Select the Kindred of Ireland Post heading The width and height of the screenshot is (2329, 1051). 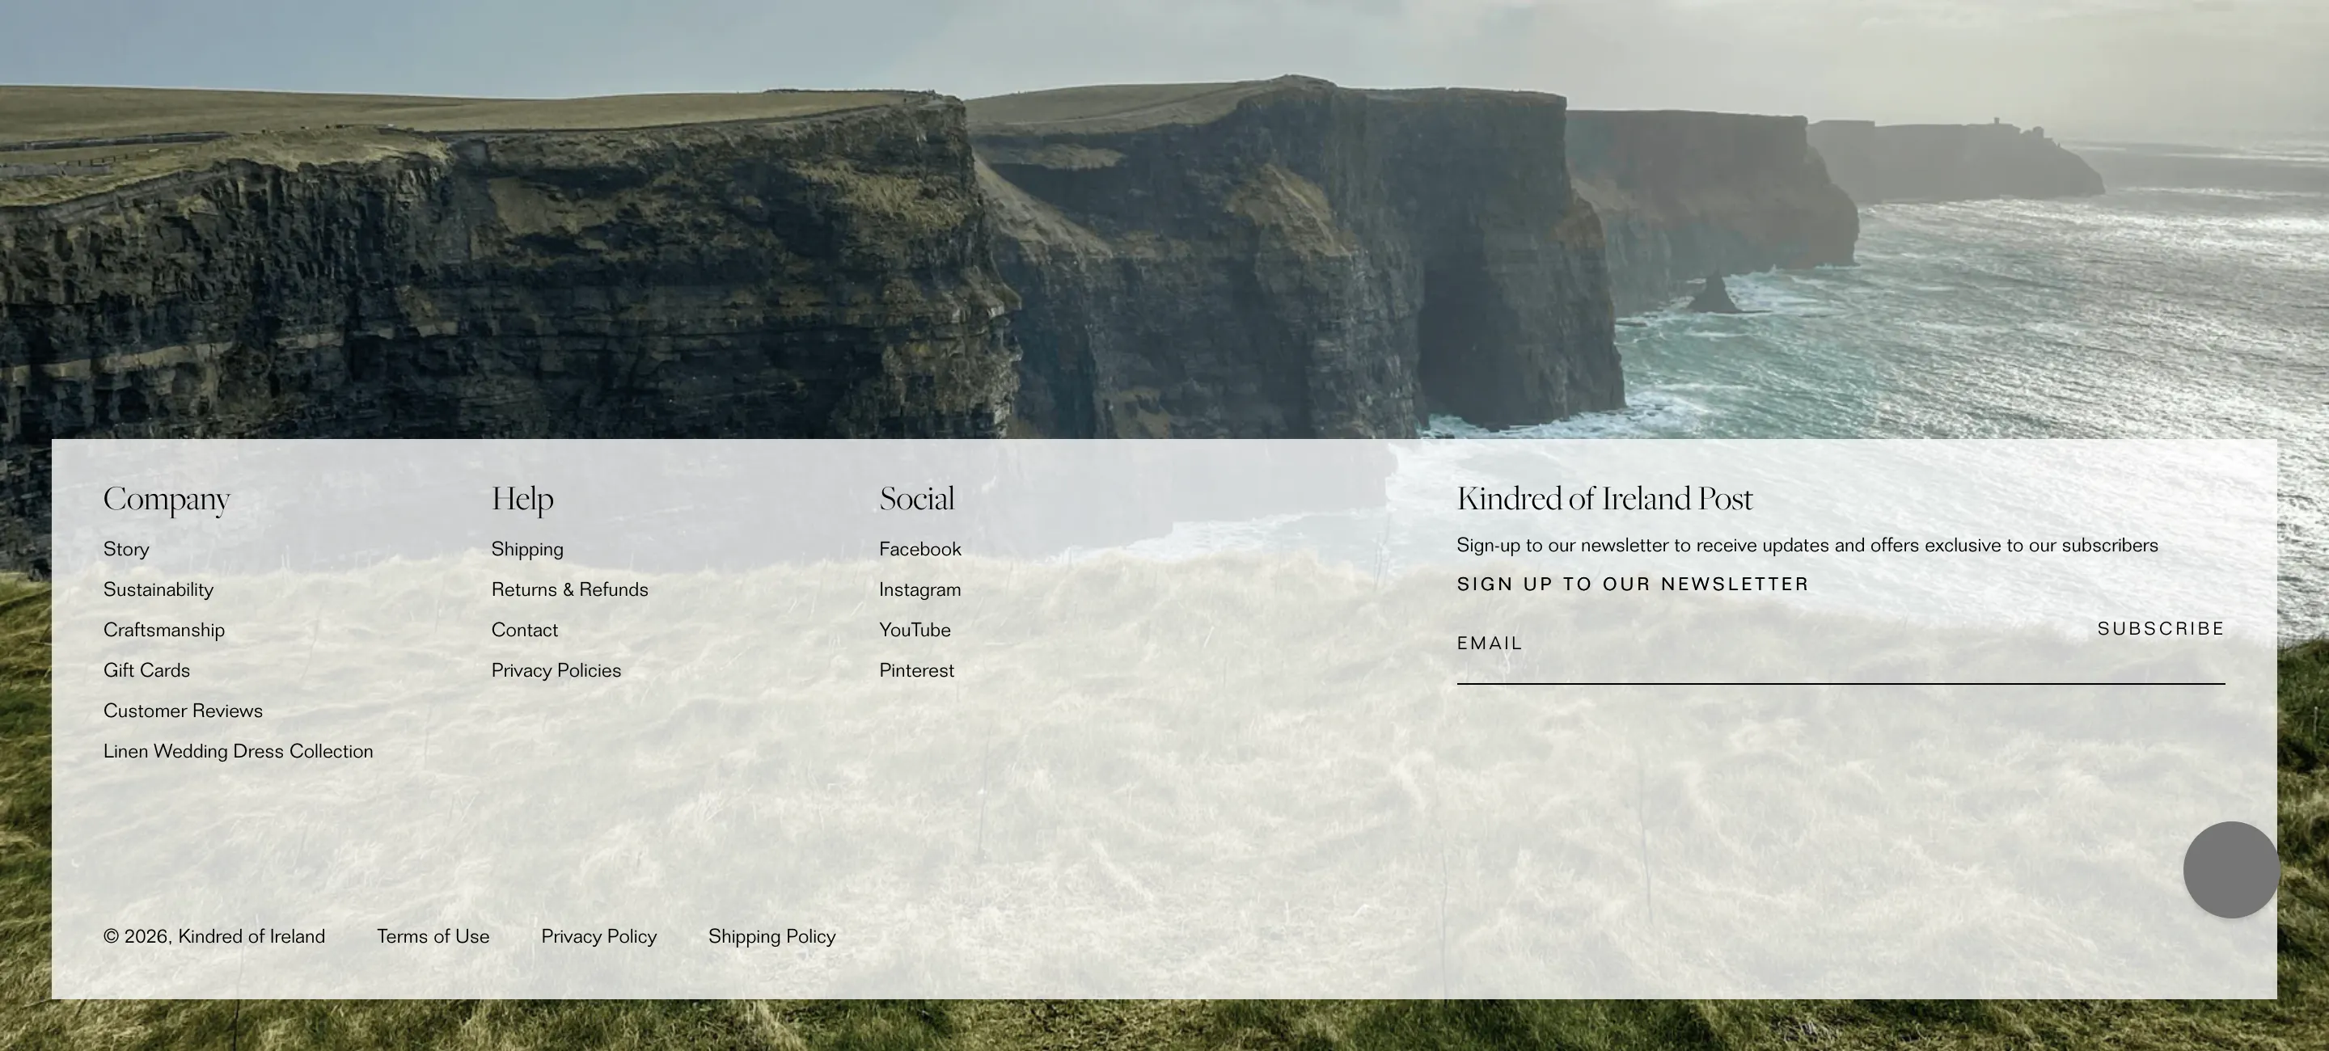pos(1604,499)
